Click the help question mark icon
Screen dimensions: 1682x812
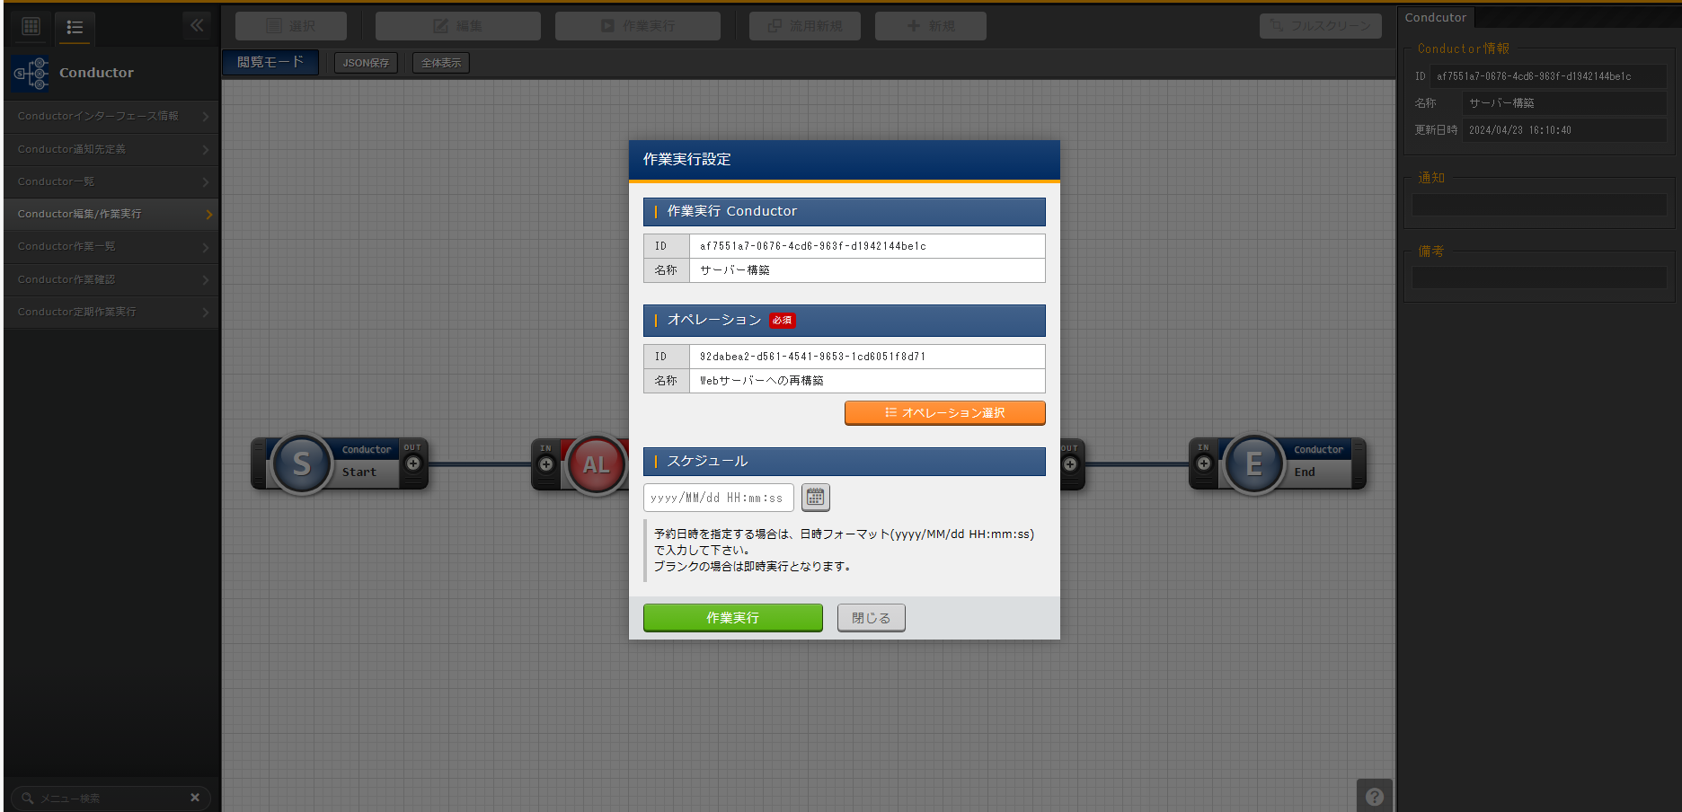[x=1374, y=796]
